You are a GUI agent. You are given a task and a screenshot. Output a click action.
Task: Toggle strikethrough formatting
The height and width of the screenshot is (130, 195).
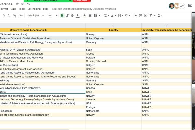click(72, 15)
